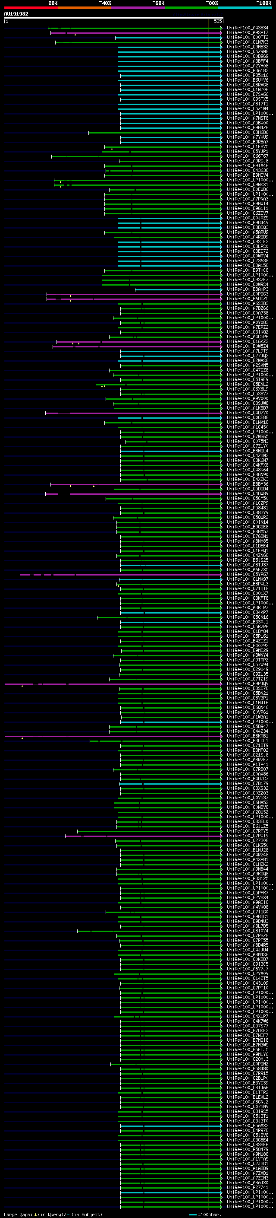The width and height of the screenshot is (276, 1218).
Task: Select the label UniRef100_C5YP67
Action: point(247,575)
